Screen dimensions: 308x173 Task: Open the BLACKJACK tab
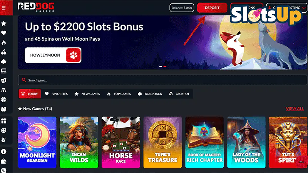click(150, 94)
